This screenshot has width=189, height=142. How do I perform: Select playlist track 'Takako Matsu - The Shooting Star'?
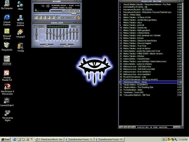pyautogui.click(x=150, y=87)
